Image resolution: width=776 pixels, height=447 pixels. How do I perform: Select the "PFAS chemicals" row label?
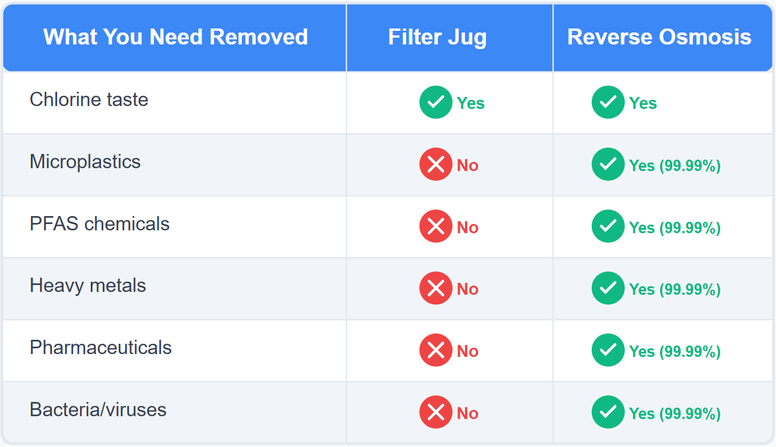(x=100, y=224)
